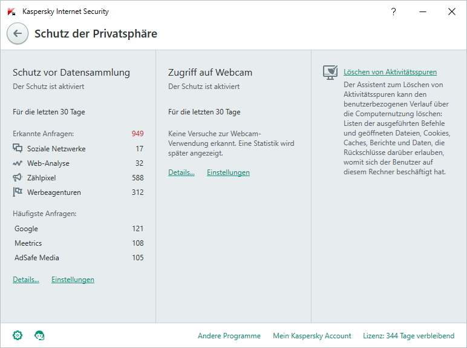Click the Zugriff auf Webcam heading
Image resolution: width=467 pixels, height=348 pixels.
coord(210,73)
